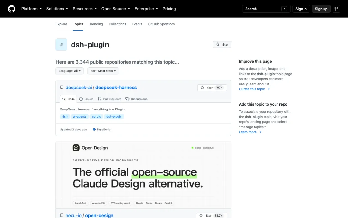Image resolution: width=348 pixels, height=218 pixels.
Task: Open the Open Design preview image
Action: tap(143, 175)
